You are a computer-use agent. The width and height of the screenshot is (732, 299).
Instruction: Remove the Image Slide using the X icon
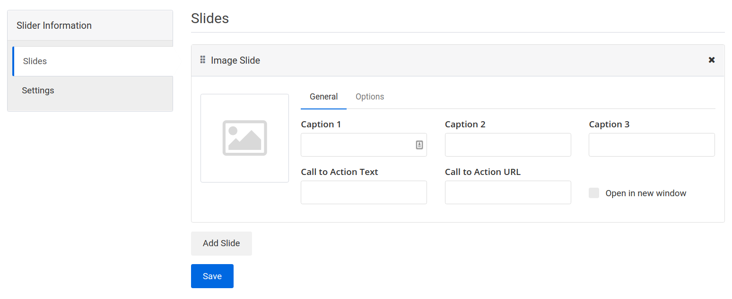tap(711, 60)
